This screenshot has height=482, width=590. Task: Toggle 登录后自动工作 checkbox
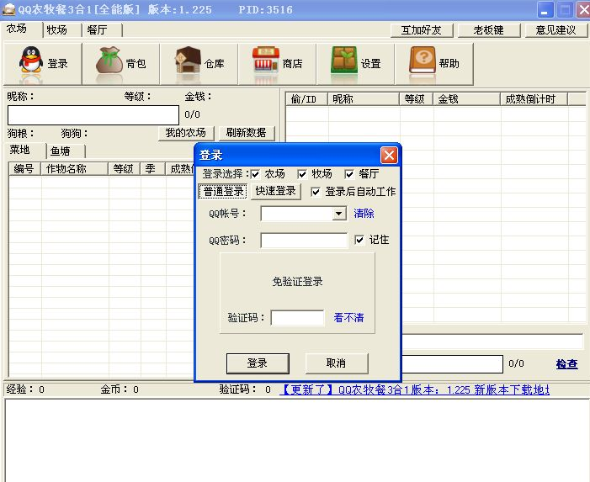pos(316,192)
